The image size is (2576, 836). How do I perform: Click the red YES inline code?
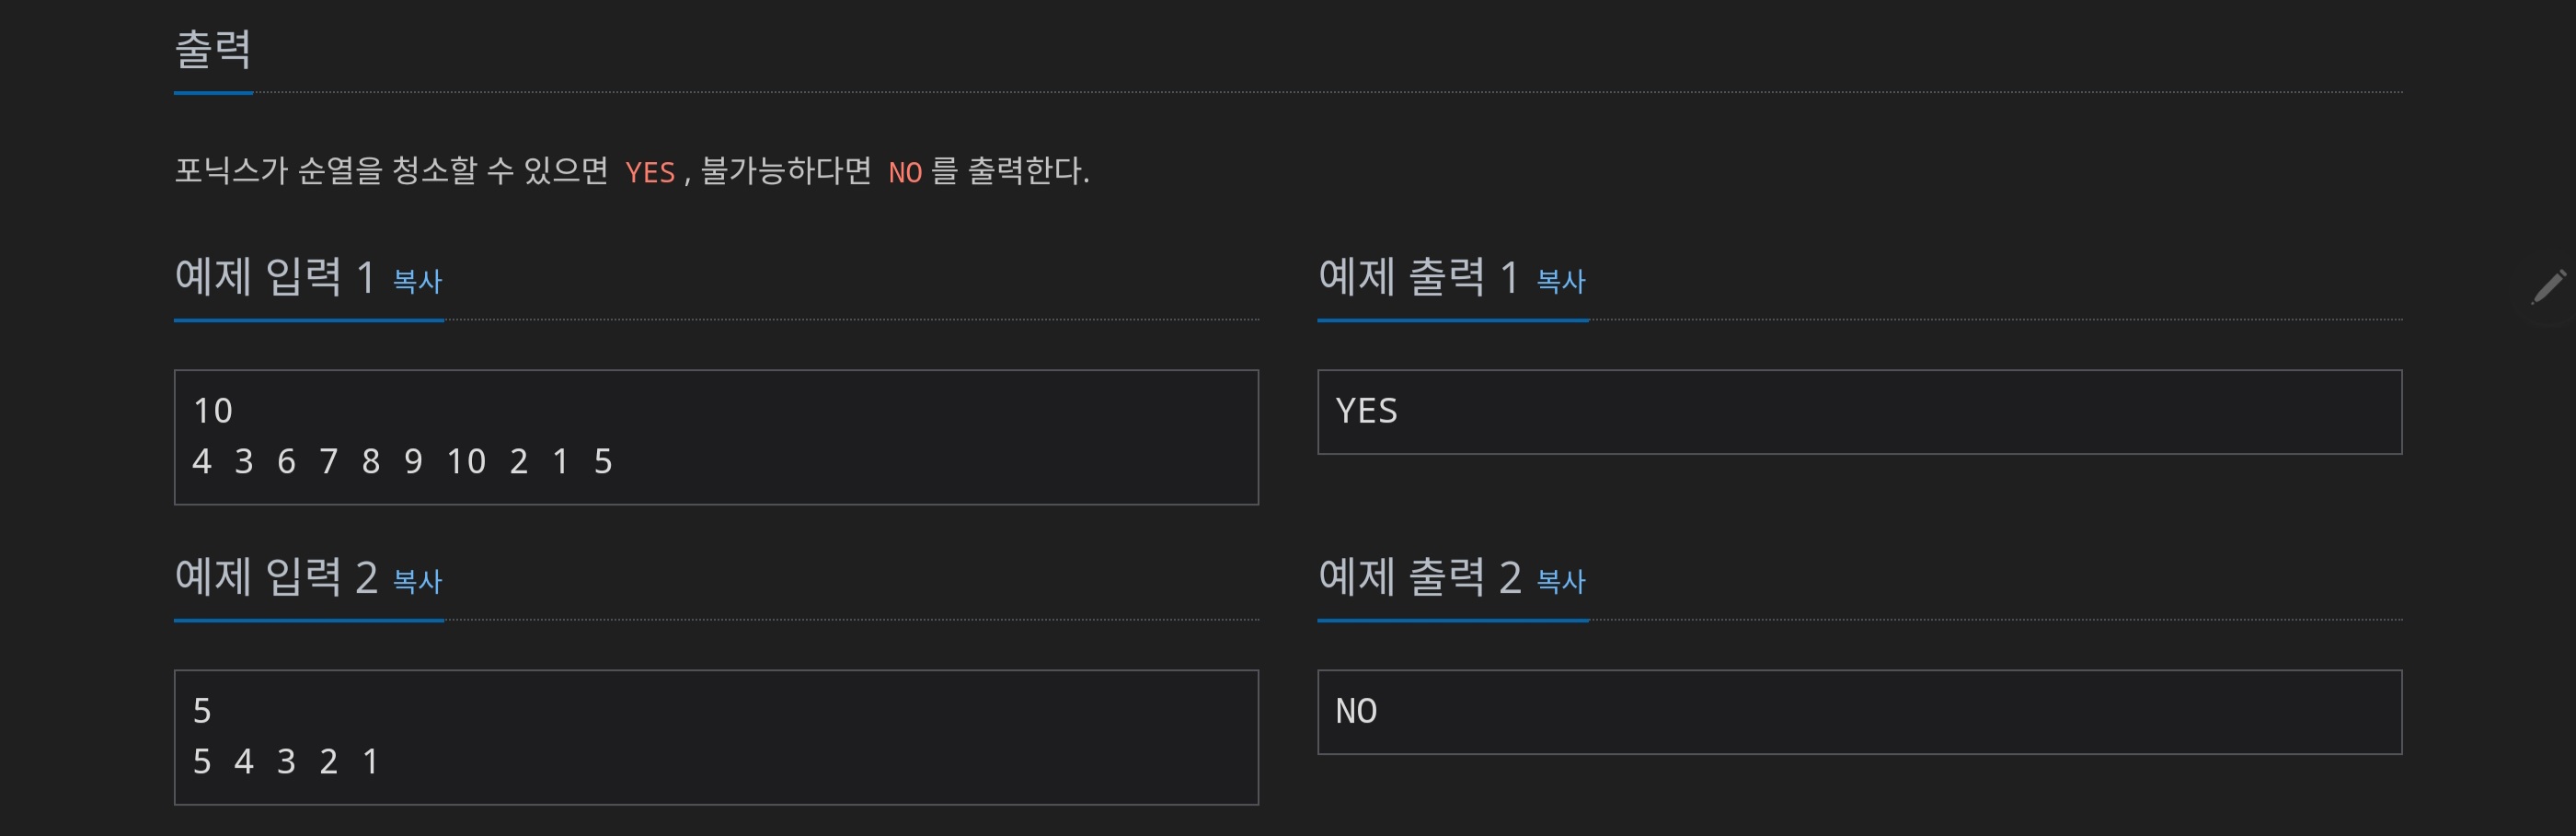650,173
